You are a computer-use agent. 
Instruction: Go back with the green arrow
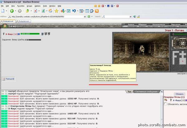pos(12,11)
